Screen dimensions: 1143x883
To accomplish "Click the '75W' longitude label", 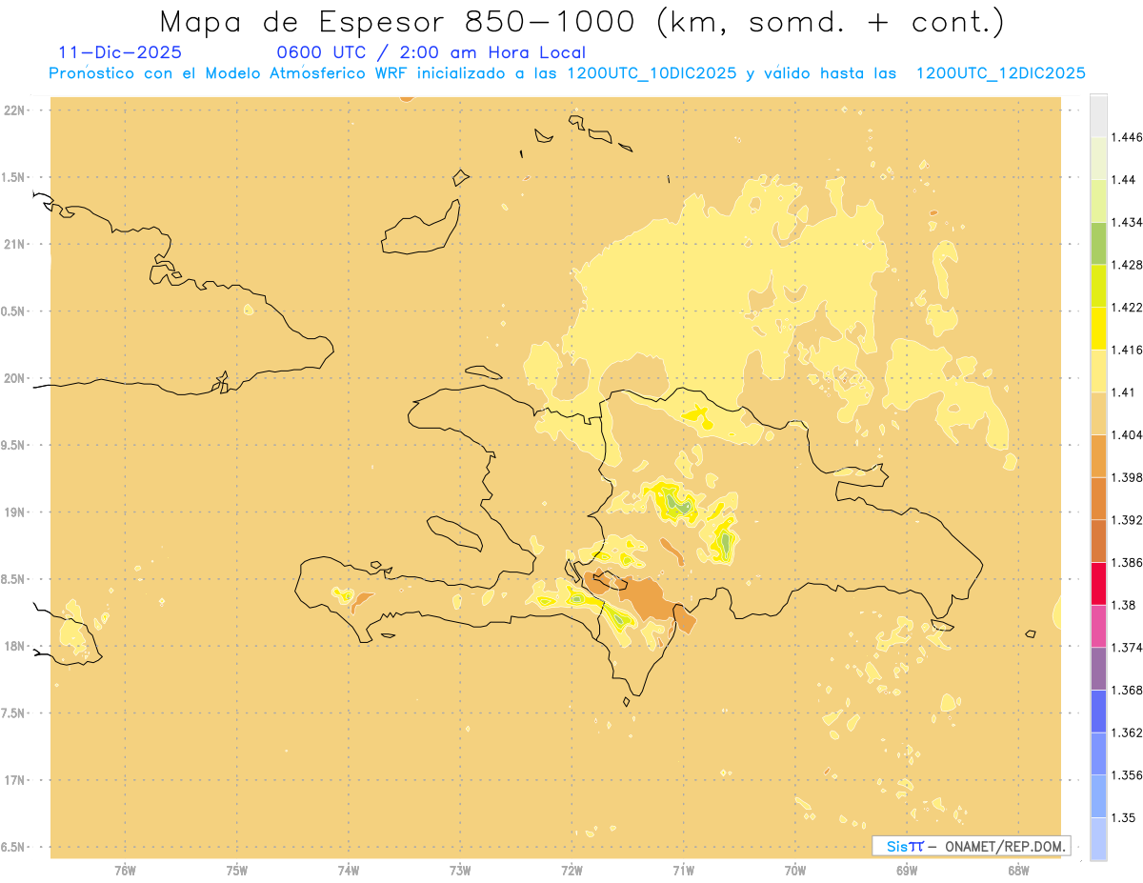I will click(237, 871).
